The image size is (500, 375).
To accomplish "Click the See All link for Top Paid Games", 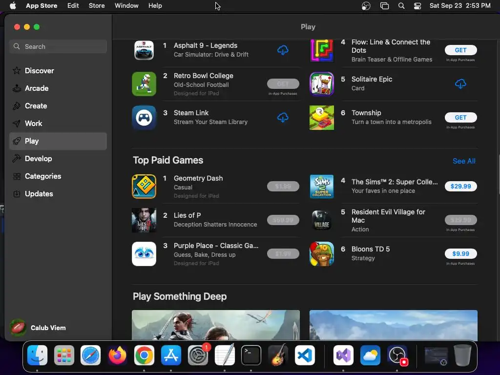I will (x=464, y=161).
